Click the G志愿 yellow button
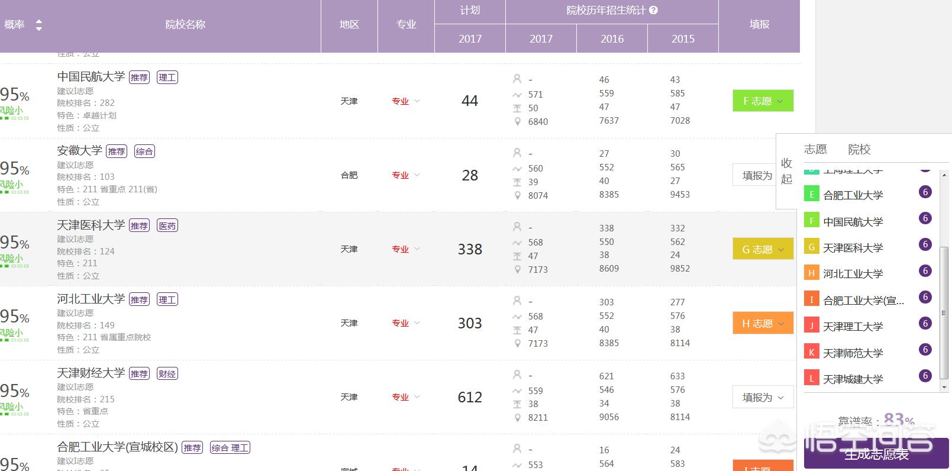Screen dimensions: 952x471 763,249
